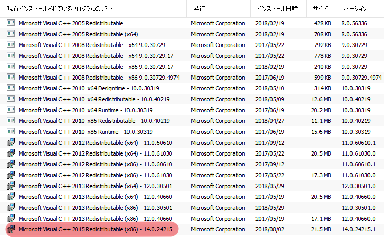The height and width of the screenshot is (247, 384).
Task: Click the 2018/05/10 install date cell
Action: pyautogui.click(x=270, y=88)
